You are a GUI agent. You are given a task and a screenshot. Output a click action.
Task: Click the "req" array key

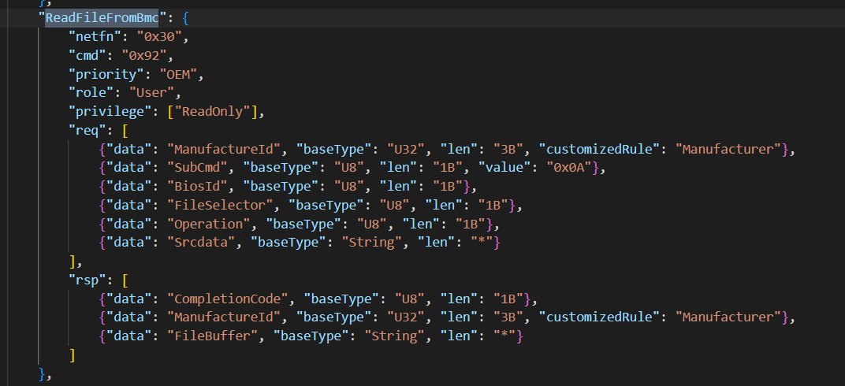point(83,131)
